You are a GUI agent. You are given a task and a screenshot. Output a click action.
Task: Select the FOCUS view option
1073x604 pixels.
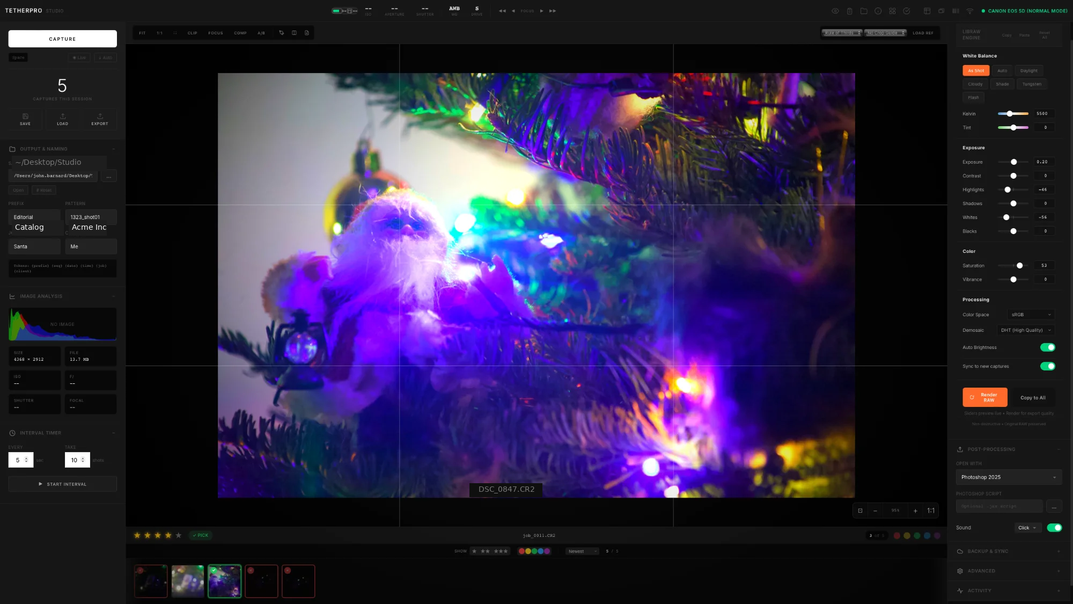click(x=216, y=33)
